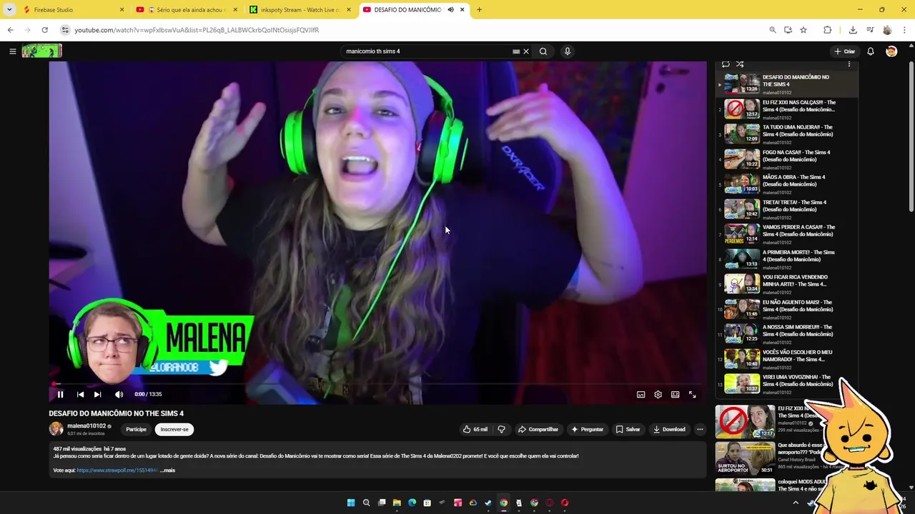
Task: Enter fullscreen mode
Action: (x=693, y=394)
